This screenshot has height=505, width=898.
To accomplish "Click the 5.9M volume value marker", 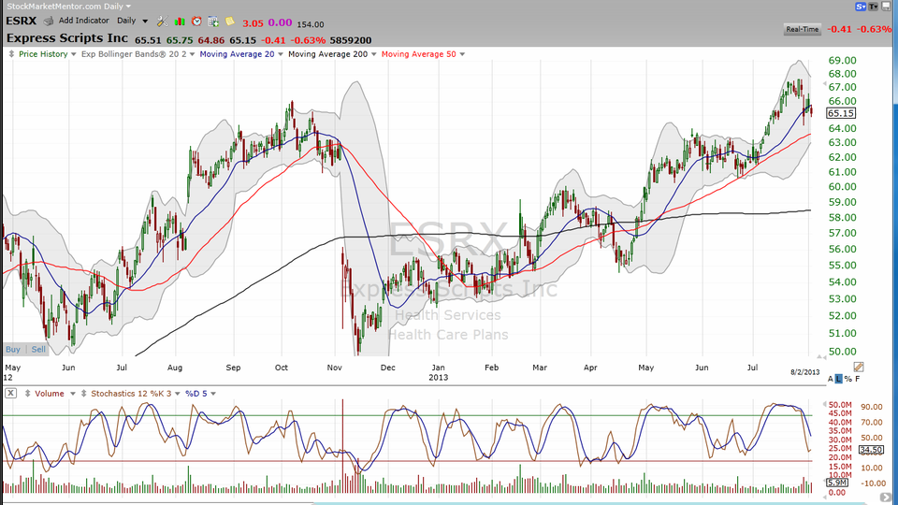I will 836,483.
